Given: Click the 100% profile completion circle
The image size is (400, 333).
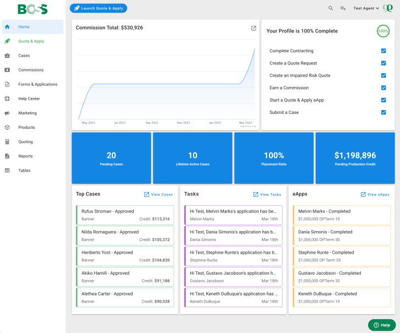Looking at the screenshot, I should [x=383, y=31].
